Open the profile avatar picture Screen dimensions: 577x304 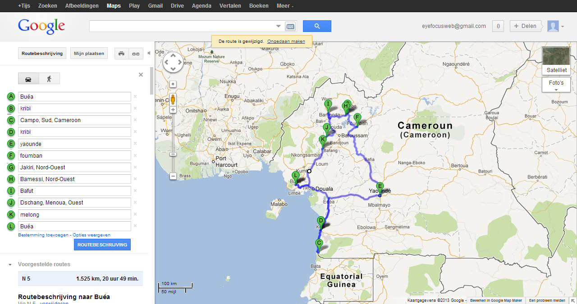(x=553, y=26)
